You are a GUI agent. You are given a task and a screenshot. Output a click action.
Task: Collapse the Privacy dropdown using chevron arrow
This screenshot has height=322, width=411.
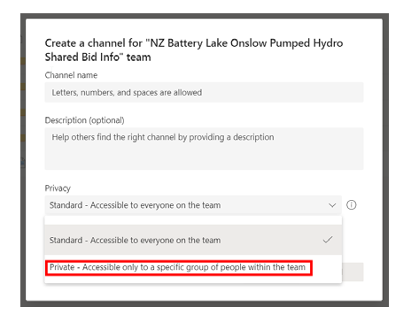(x=332, y=205)
